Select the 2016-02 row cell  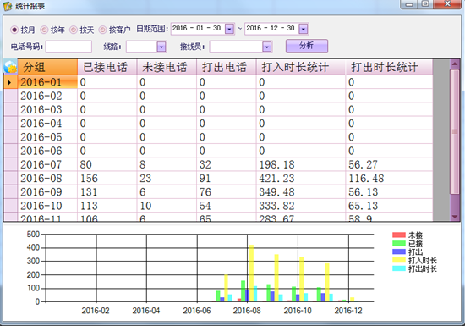coord(47,96)
